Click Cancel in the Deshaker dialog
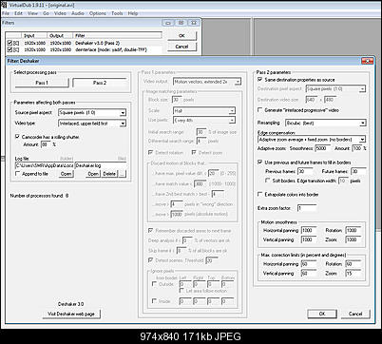This screenshot has width=382, height=344. point(355,314)
